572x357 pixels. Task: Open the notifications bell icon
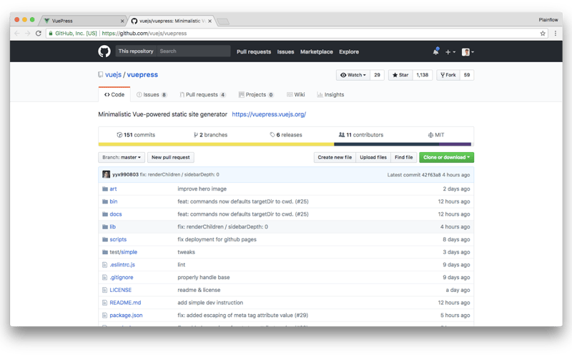click(435, 51)
